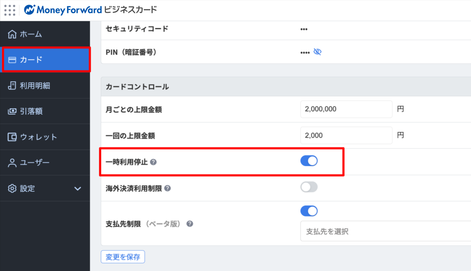Image resolution: width=471 pixels, height=271 pixels.
Task: Click help icon beside 一時利用停止
Action: (x=153, y=162)
